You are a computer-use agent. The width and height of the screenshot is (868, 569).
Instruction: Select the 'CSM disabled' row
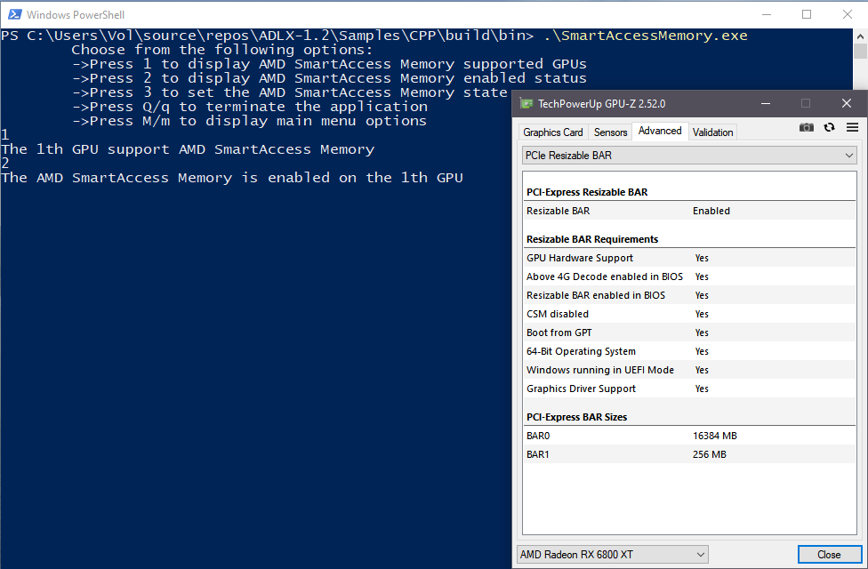click(689, 314)
